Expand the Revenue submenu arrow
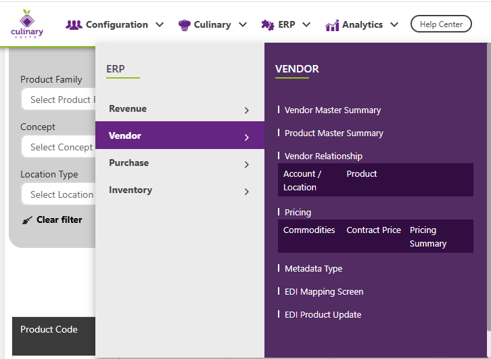Viewport: 491px width, 359px height. (247, 110)
